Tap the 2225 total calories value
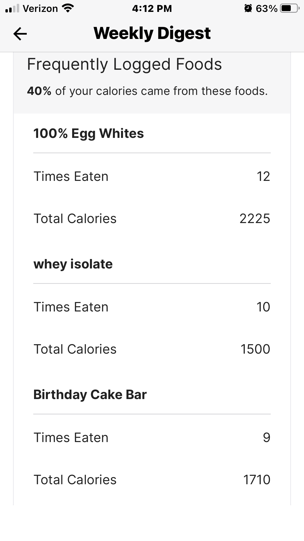Image resolution: width=304 pixels, height=541 pixels. (255, 218)
